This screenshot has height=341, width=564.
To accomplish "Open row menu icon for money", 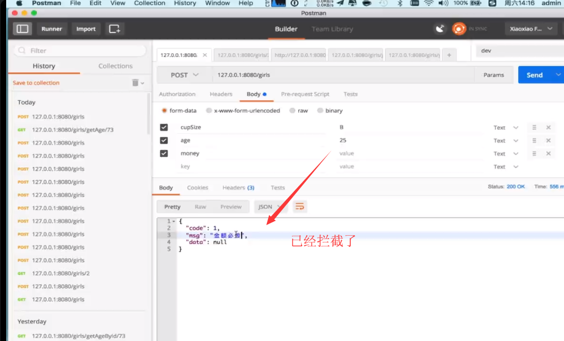I will [534, 153].
